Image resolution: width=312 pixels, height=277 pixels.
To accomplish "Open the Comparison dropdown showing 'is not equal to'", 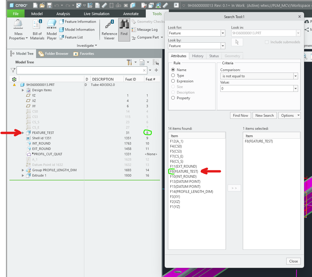I will (295, 76).
